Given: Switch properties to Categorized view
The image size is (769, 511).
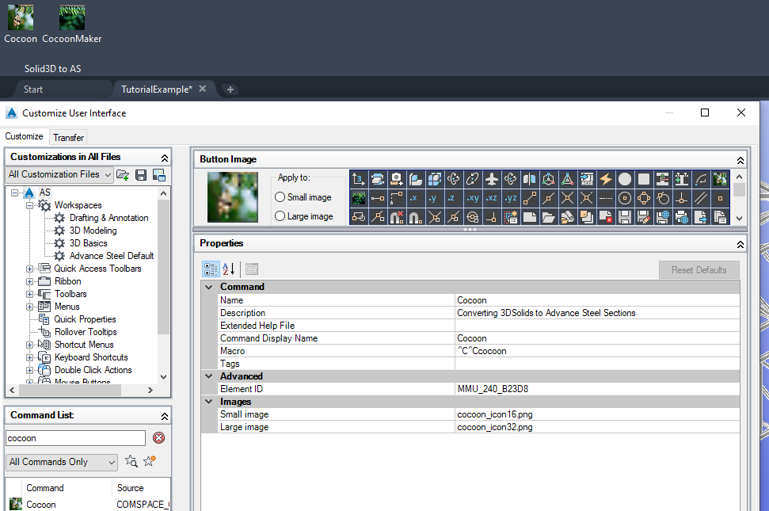Looking at the screenshot, I should click(x=211, y=269).
